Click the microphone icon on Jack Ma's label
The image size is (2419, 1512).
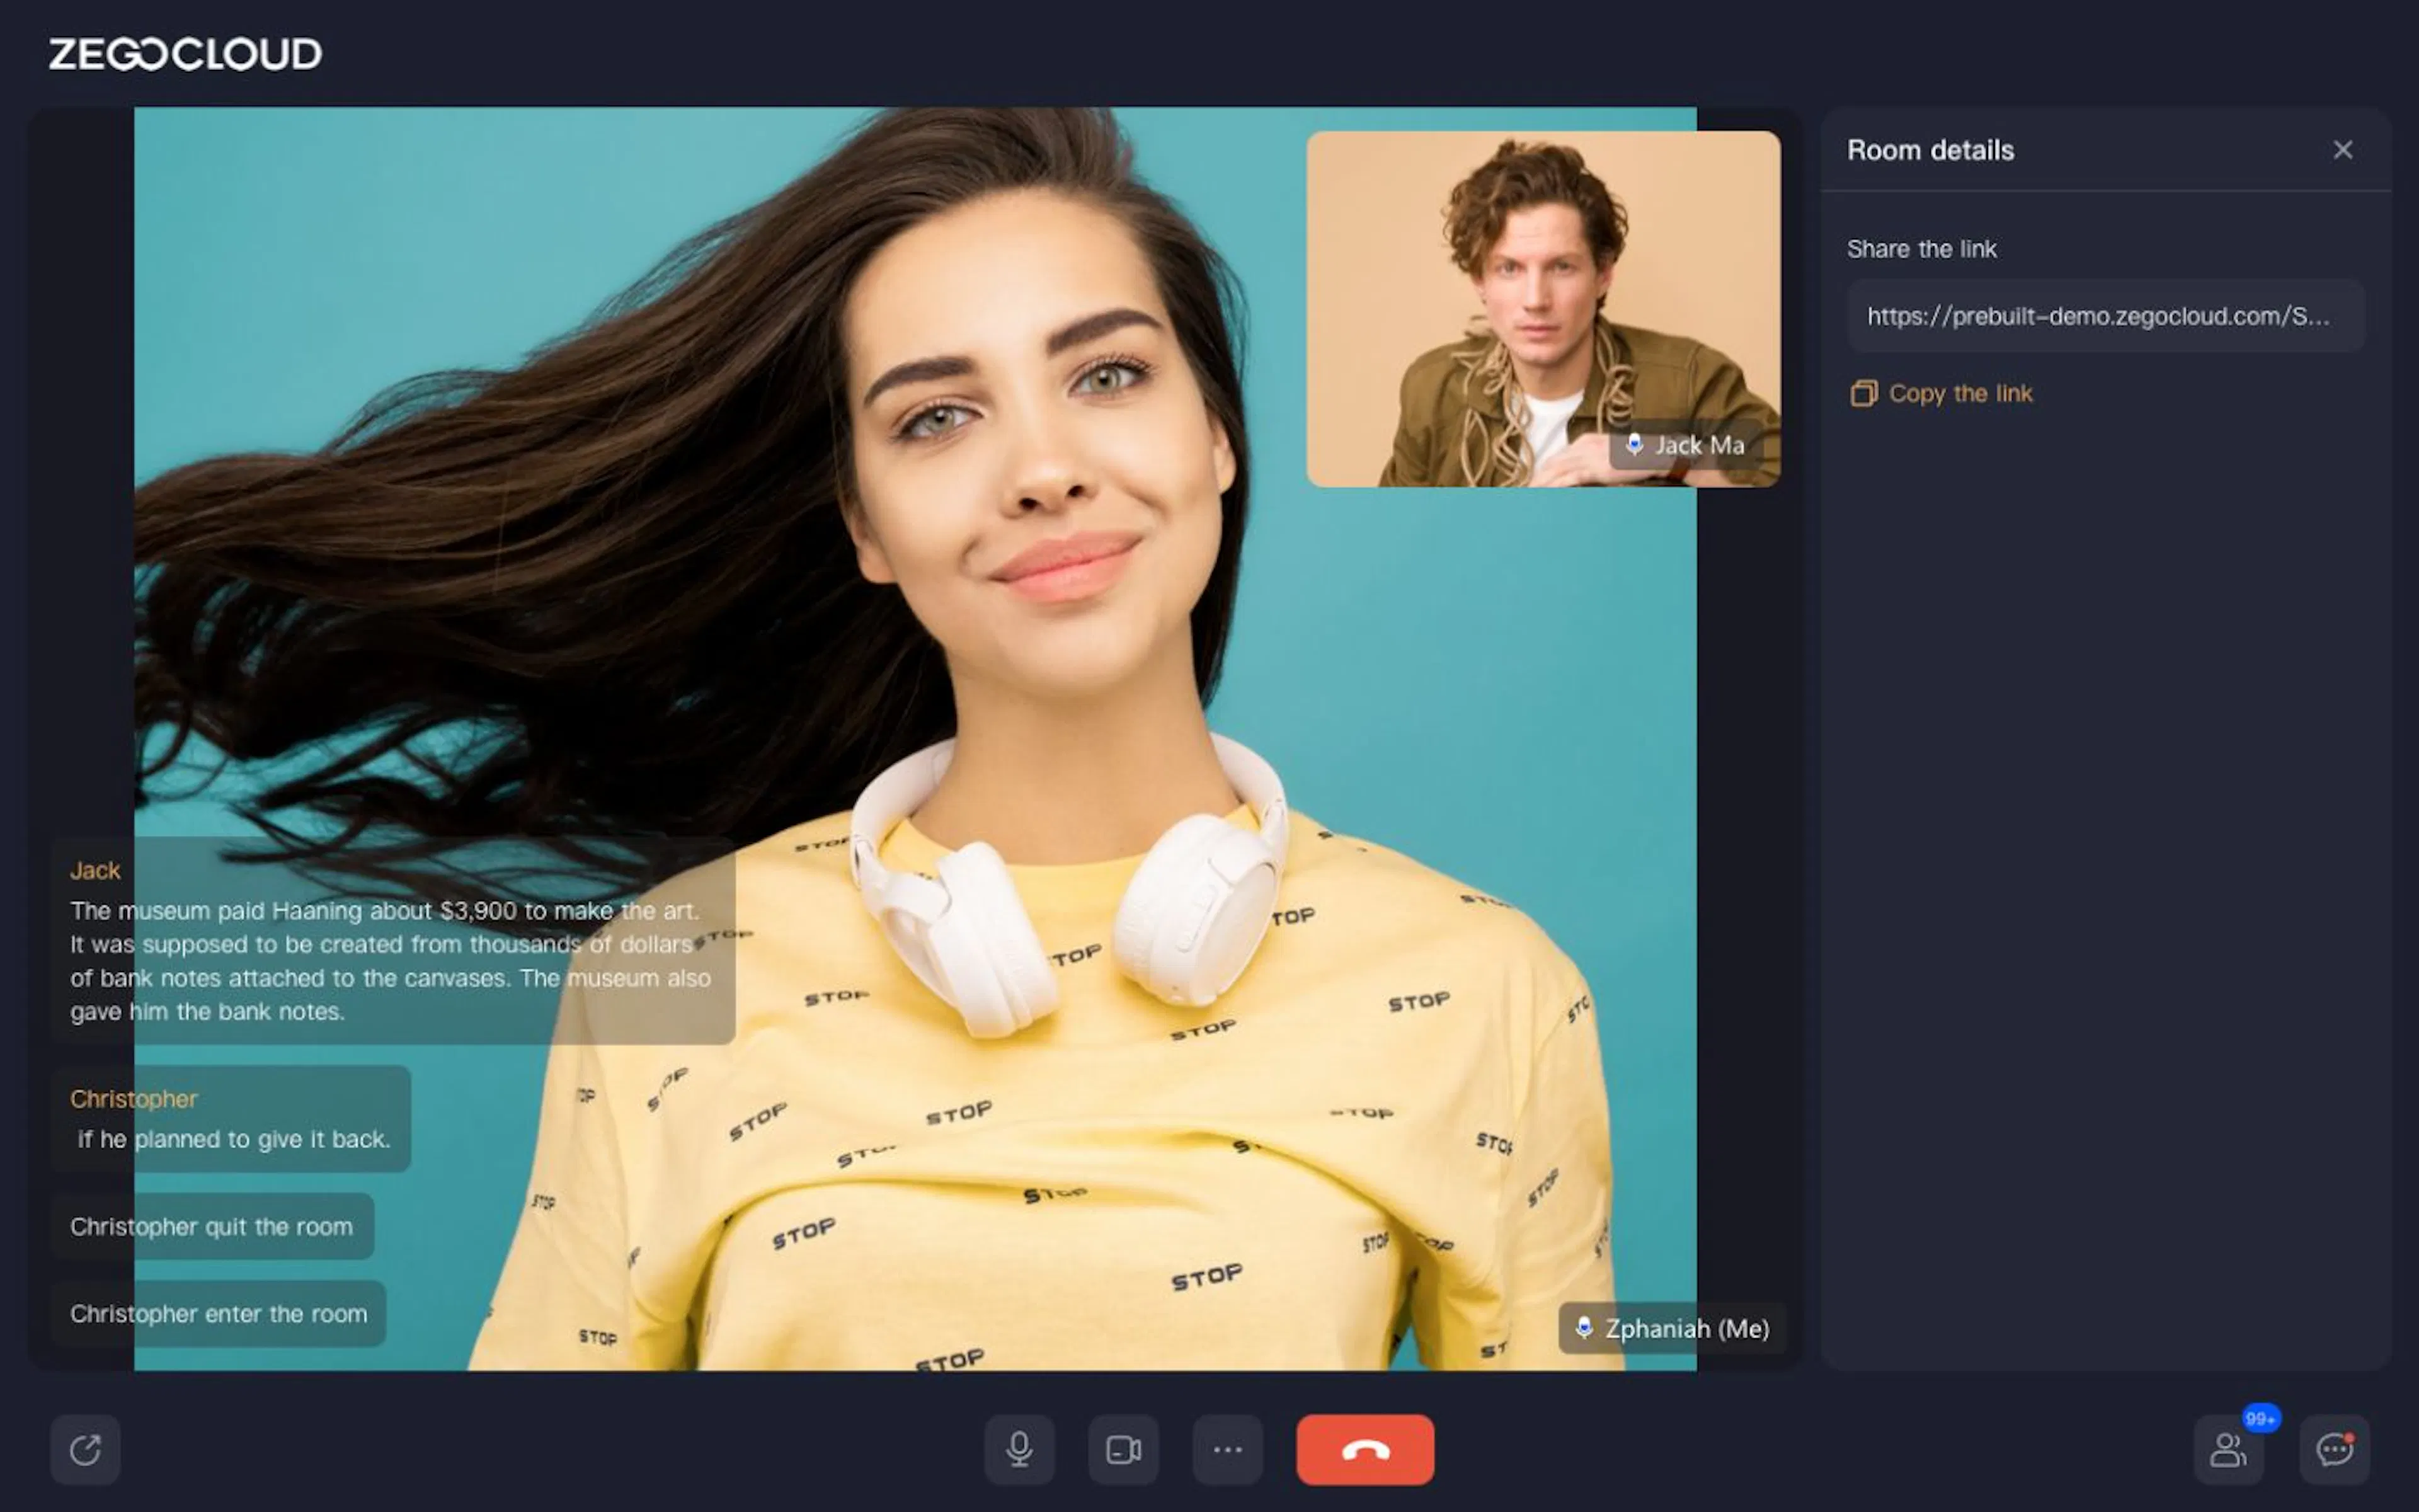pyautogui.click(x=1633, y=444)
